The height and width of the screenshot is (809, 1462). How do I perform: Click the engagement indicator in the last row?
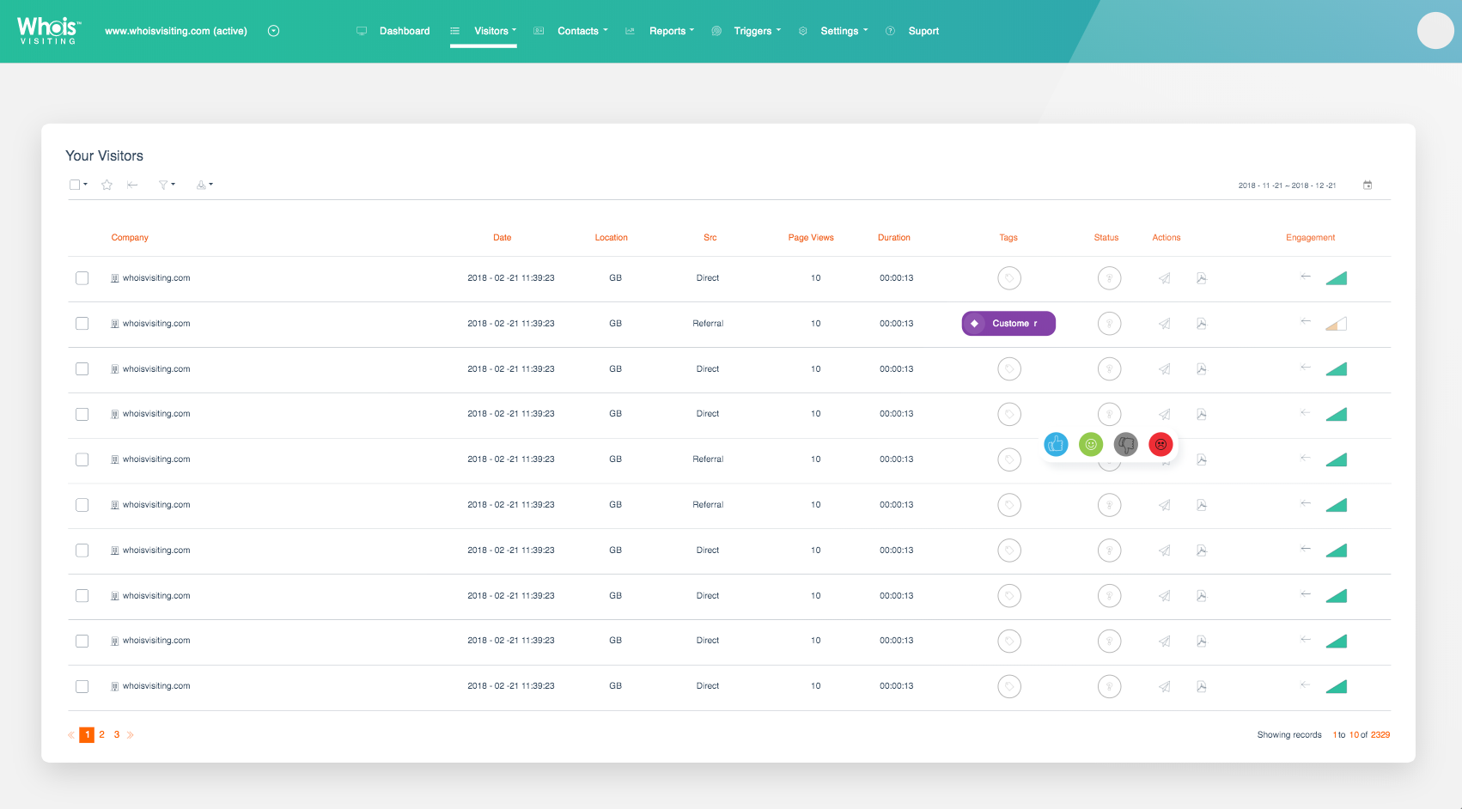coord(1336,686)
